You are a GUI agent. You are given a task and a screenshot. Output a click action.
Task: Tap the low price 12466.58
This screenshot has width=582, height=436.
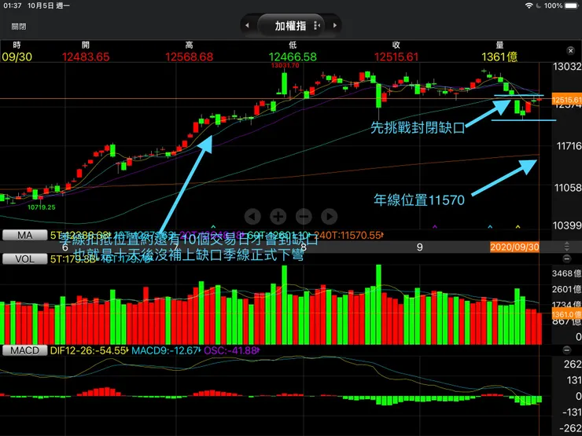(x=293, y=57)
